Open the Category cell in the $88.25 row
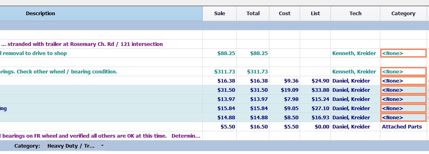The image size is (429, 154). (403, 53)
